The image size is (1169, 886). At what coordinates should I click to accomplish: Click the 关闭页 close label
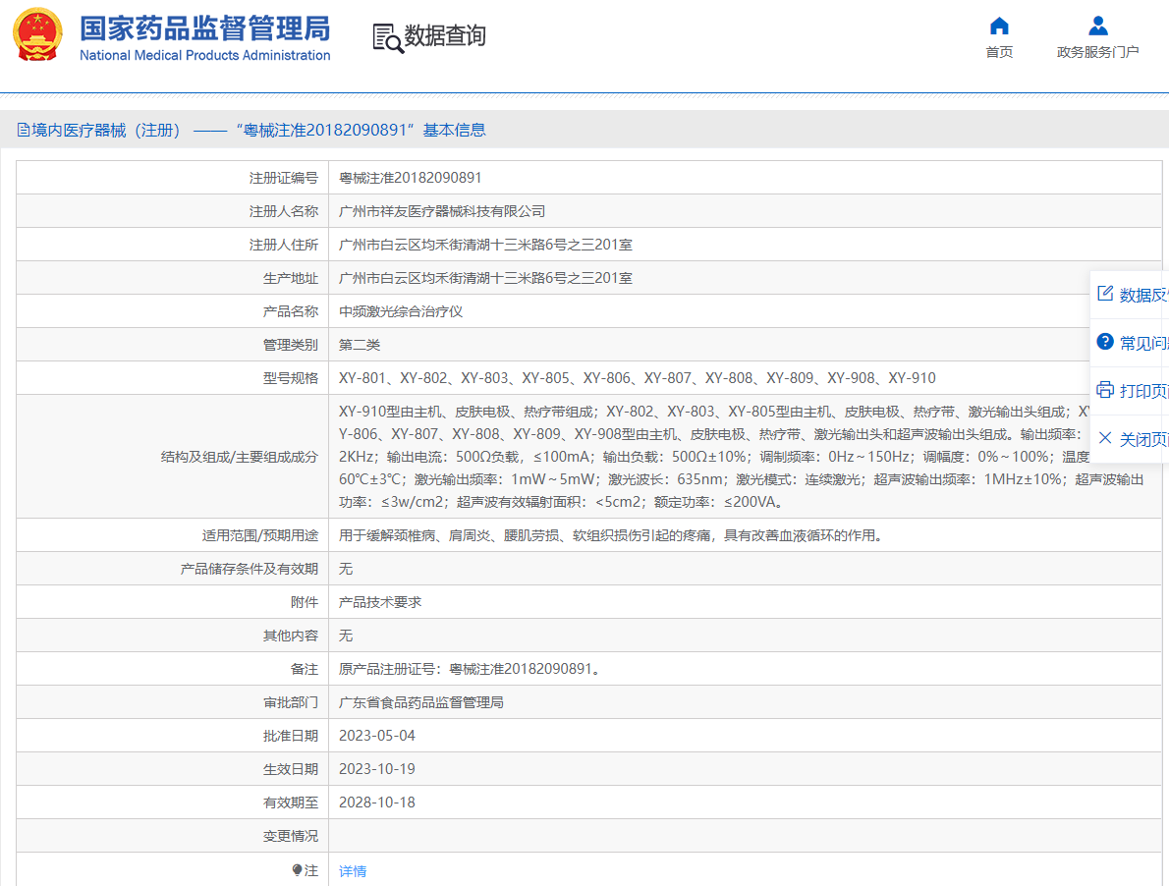pos(1143,440)
